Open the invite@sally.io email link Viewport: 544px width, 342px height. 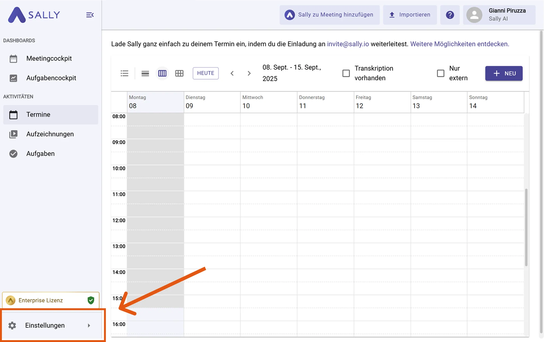[x=348, y=44]
